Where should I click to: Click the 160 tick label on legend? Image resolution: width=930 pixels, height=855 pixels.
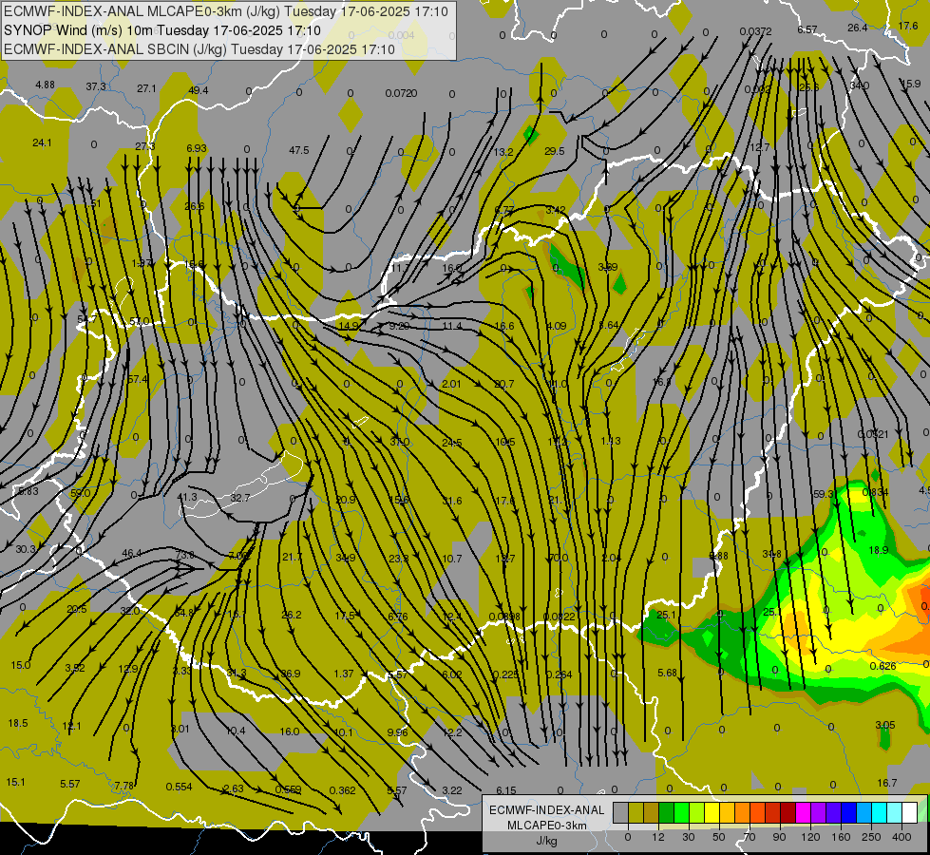coord(841,837)
